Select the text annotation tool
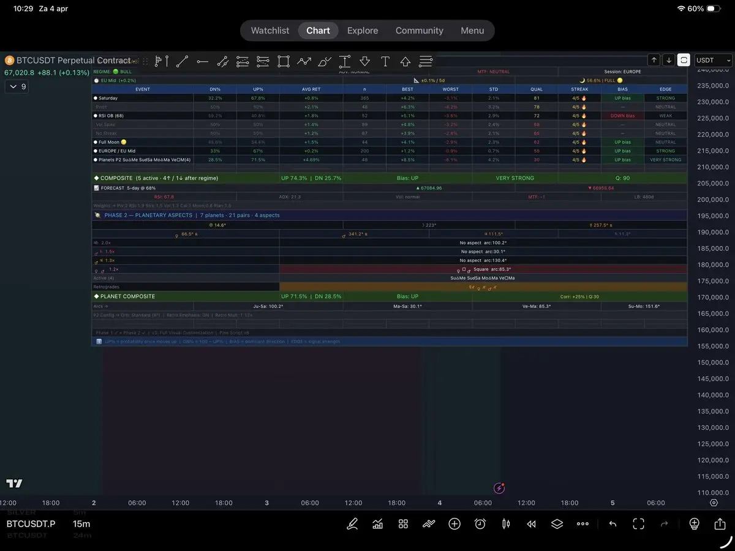735x551 pixels. pyautogui.click(x=385, y=61)
